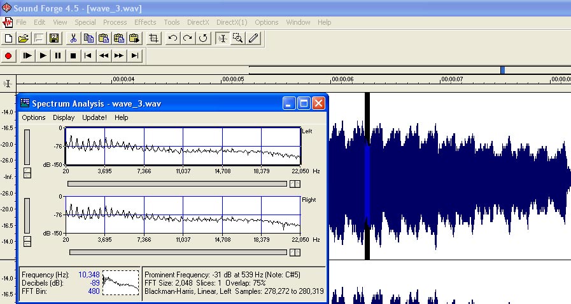Click Go to End transport button

click(134, 56)
